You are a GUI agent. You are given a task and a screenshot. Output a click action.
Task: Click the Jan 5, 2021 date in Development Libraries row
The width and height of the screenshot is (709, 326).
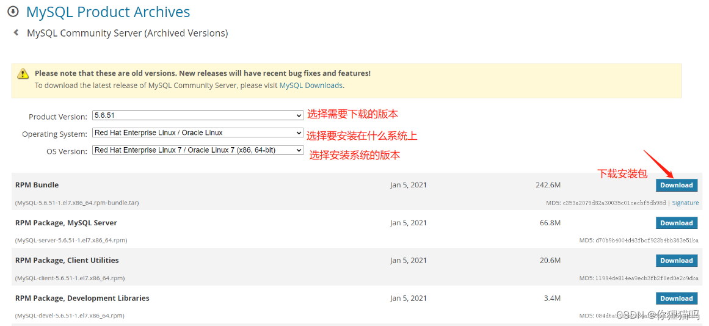pos(409,299)
